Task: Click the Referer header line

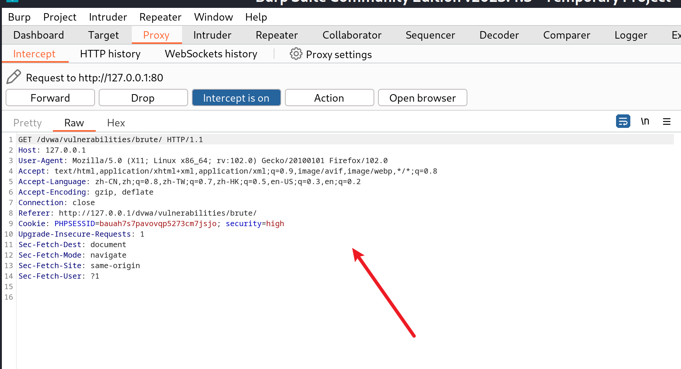Action: (x=138, y=213)
